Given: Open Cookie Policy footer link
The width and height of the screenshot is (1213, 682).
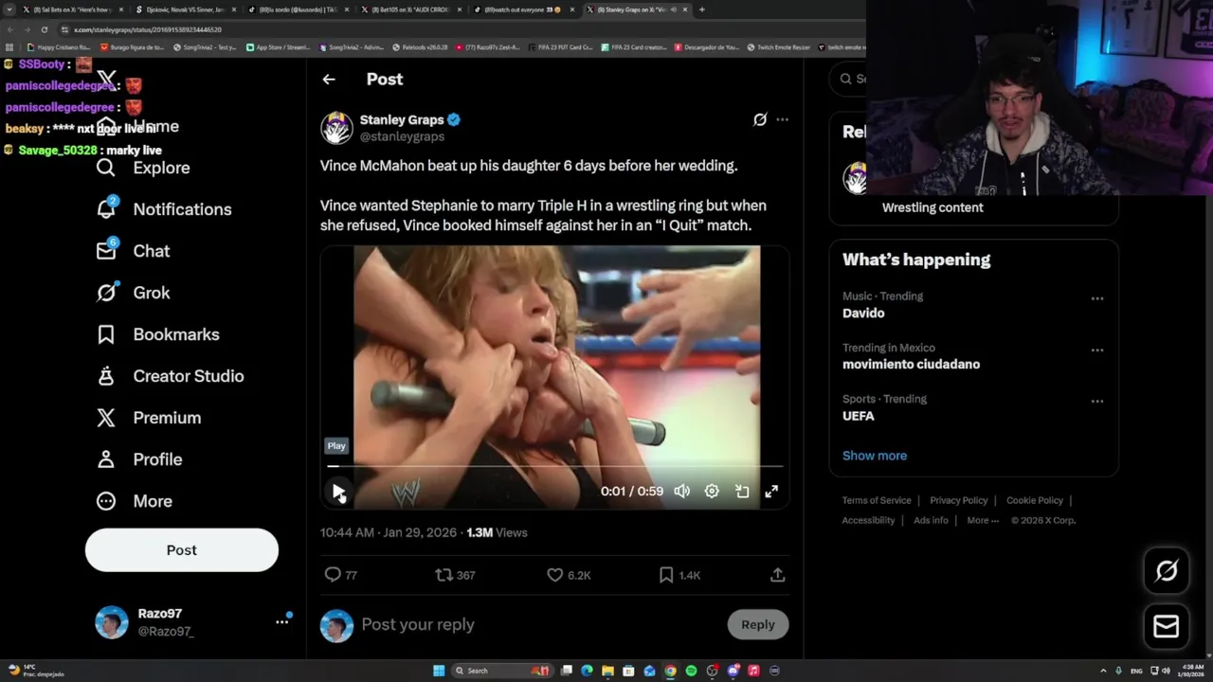Looking at the screenshot, I should point(1035,500).
